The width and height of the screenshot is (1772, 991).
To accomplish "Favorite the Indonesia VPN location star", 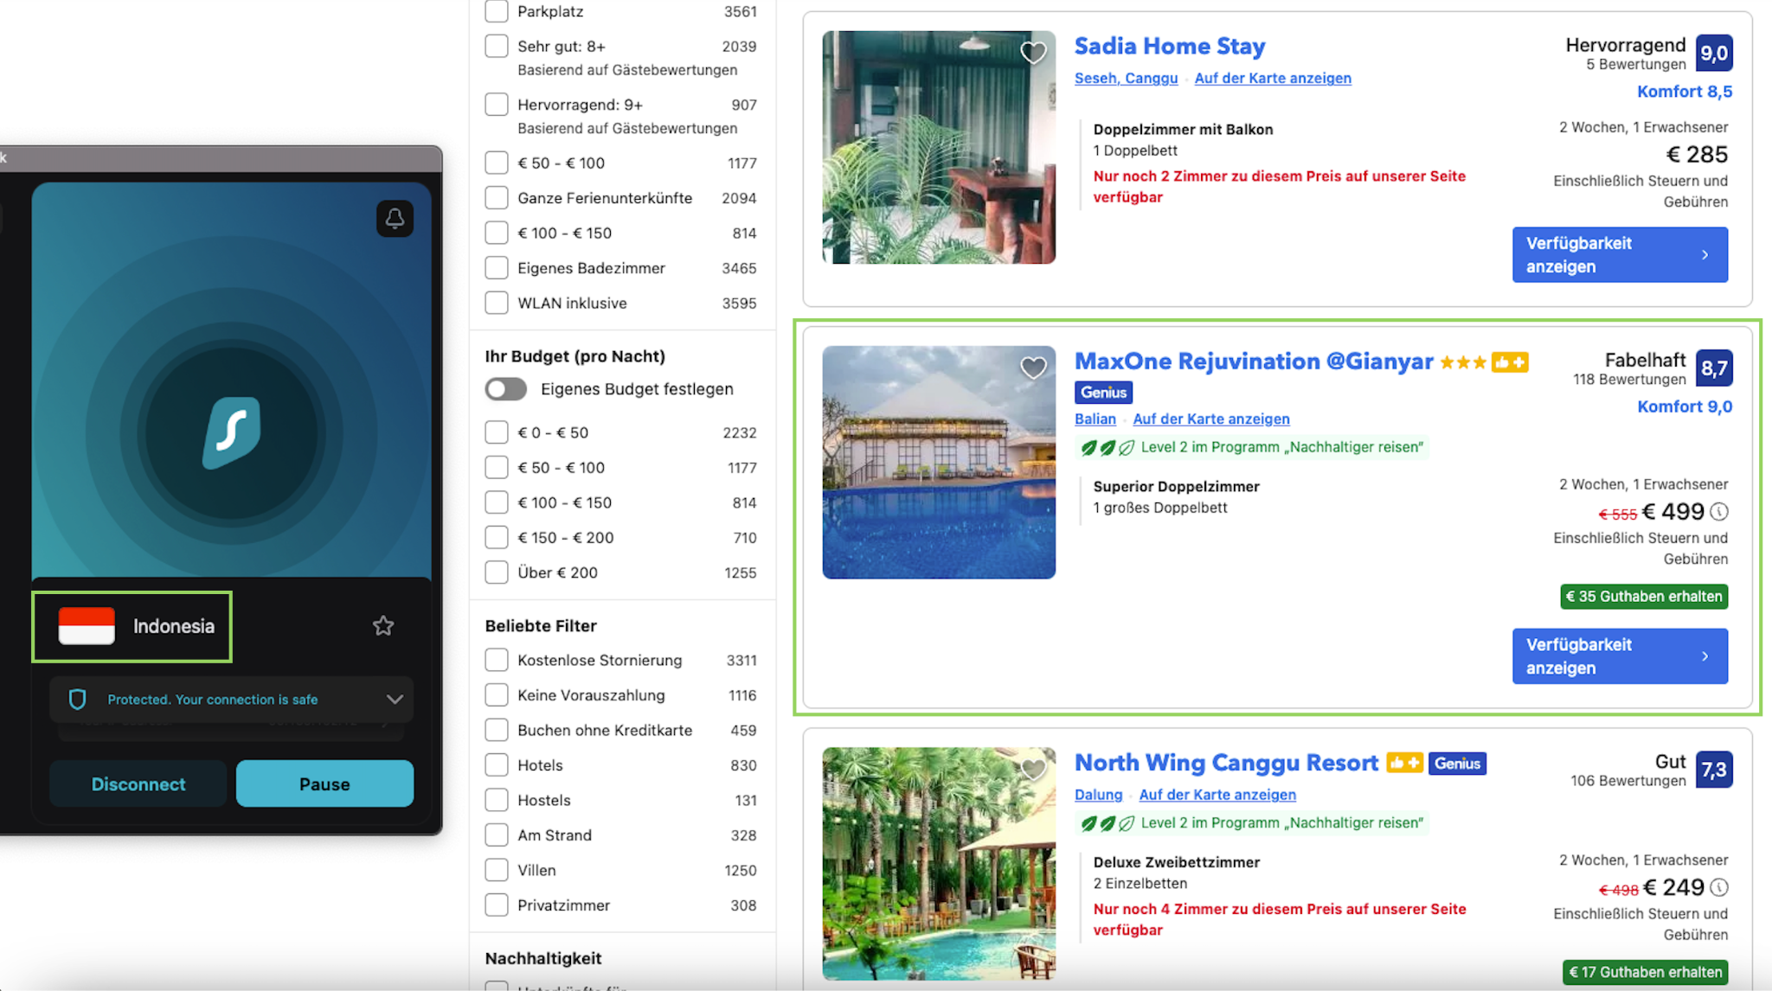I will [x=383, y=626].
